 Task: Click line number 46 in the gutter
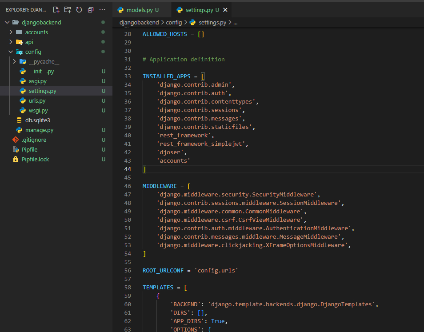128,186
